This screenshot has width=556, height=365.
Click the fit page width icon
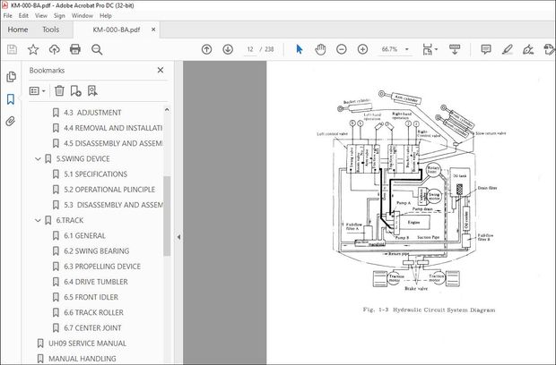pos(428,49)
